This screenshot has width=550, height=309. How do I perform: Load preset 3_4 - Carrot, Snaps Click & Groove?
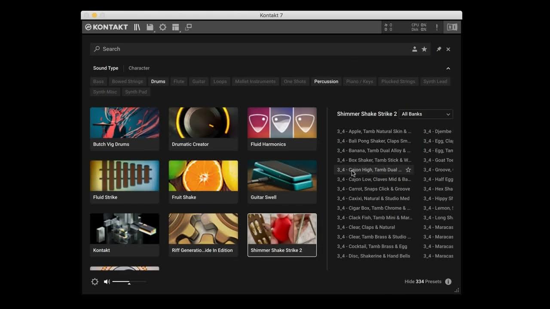[x=374, y=189]
